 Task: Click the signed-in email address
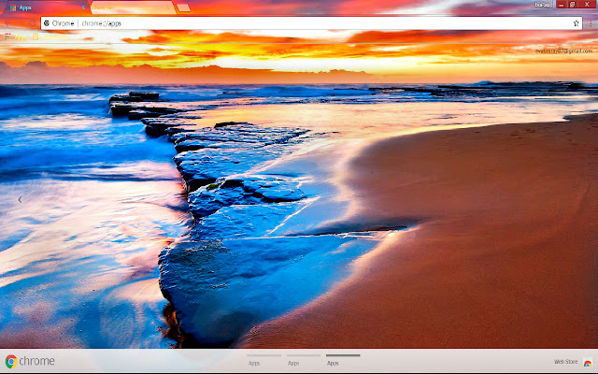pos(563,51)
